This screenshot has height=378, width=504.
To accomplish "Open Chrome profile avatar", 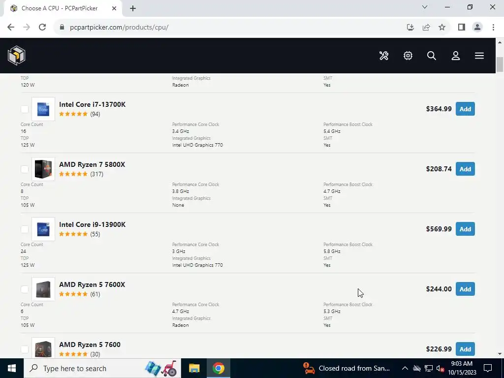I will point(477,27).
